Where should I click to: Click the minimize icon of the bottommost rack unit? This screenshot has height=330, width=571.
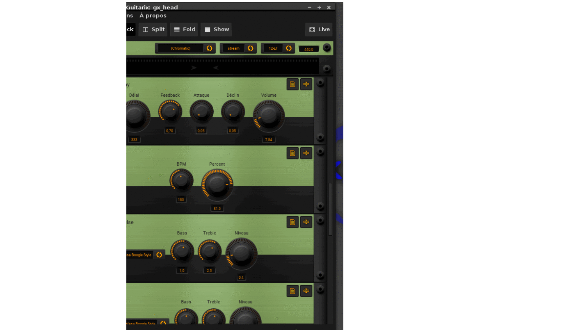[x=306, y=291]
